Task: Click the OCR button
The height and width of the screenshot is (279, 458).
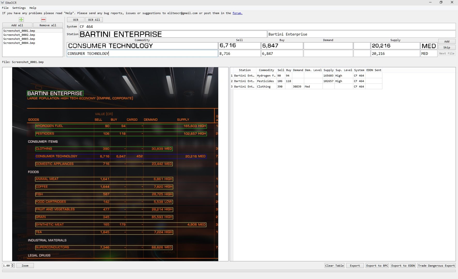Action: pos(75,20)
